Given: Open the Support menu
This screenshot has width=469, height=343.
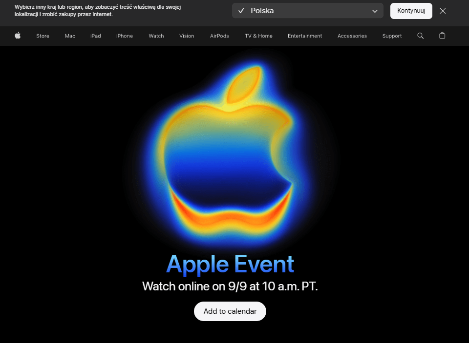Looking at the screenshot, I should 392,36.
